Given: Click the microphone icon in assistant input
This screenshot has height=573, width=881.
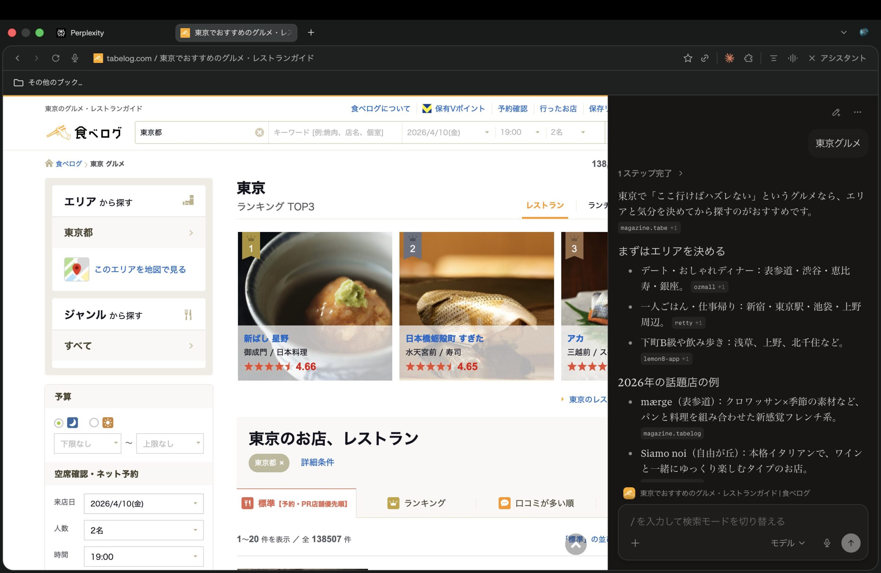Looking at the screenshot, I should point(827,543).
